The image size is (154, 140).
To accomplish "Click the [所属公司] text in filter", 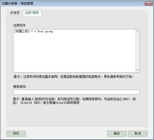I will 22,31.
